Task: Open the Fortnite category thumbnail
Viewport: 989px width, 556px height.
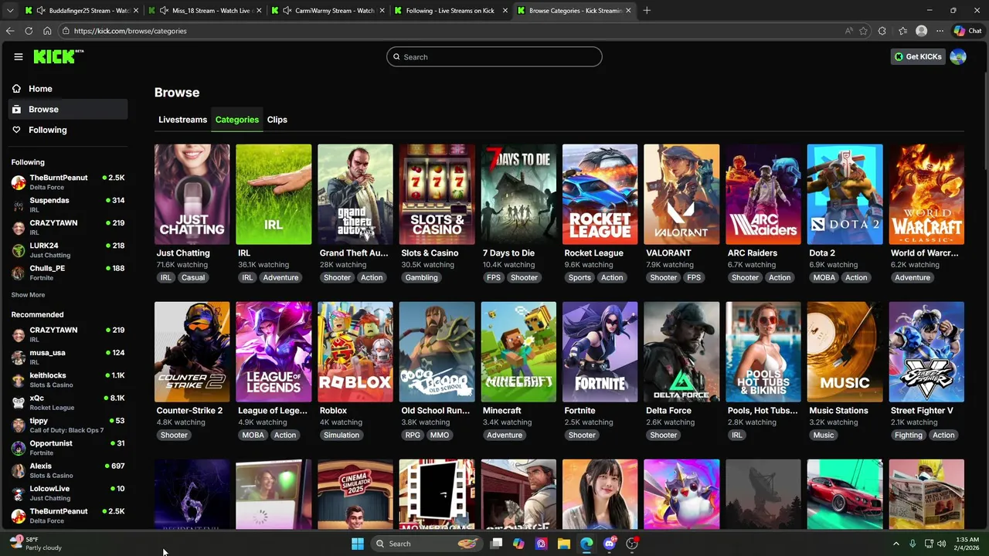Action: 600,352
